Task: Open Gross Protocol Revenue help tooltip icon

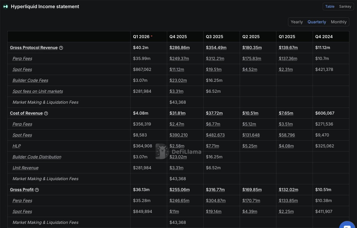Action: (61, 48)
